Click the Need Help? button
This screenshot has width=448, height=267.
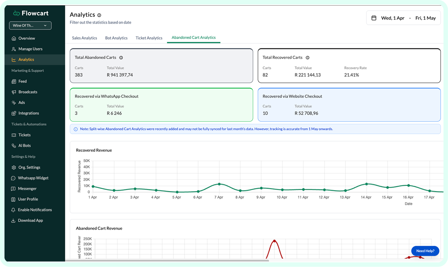(425, 251)
